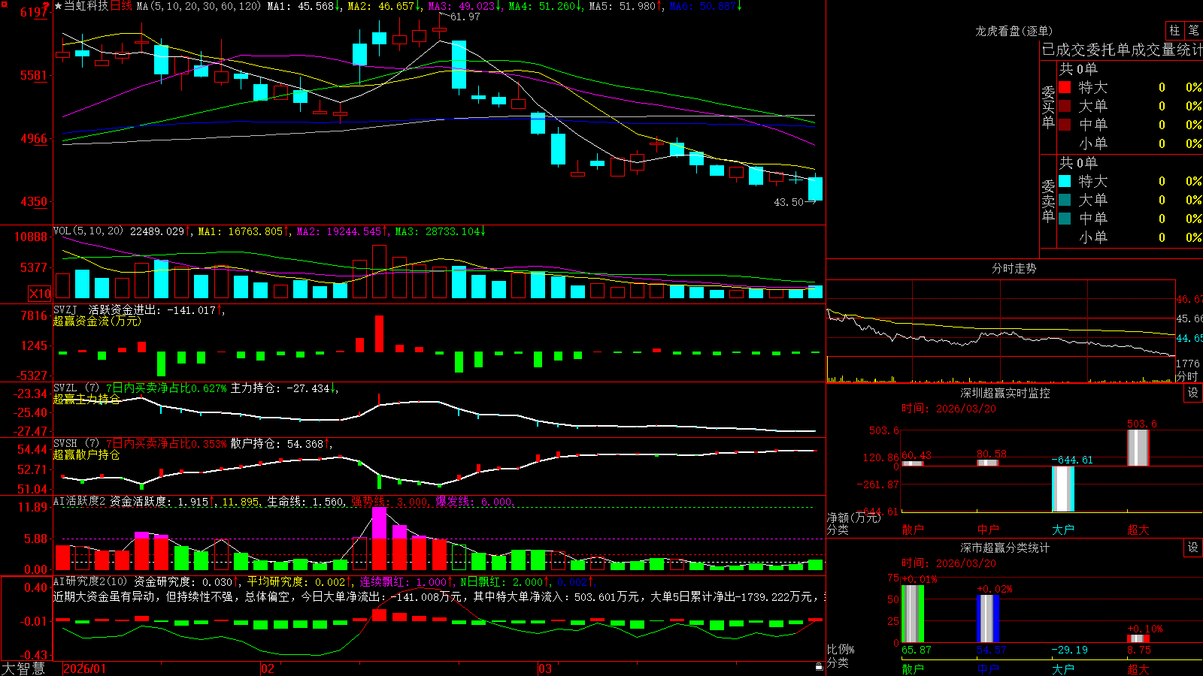Click cyan 特大 swatch in 委卖单
Image resolution: width=1203 pixels, height=676 pixels.
1065,181
